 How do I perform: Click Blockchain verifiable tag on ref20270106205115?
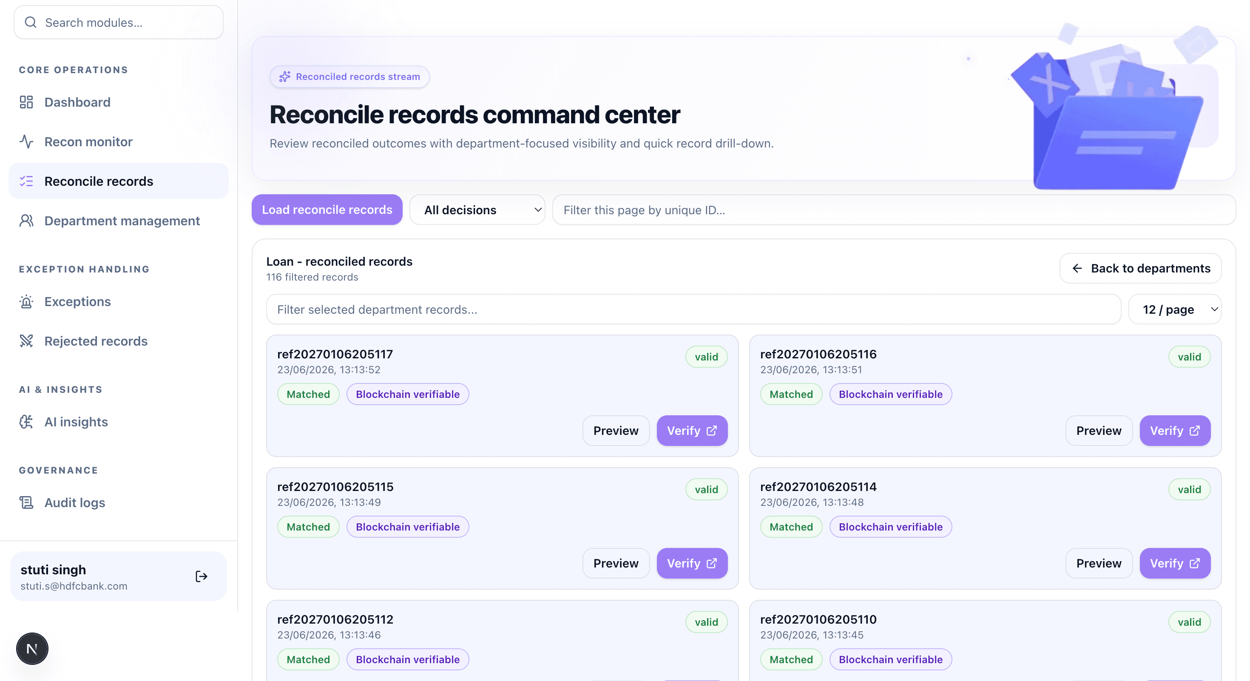pyautogui.click(x=408, y=527)
